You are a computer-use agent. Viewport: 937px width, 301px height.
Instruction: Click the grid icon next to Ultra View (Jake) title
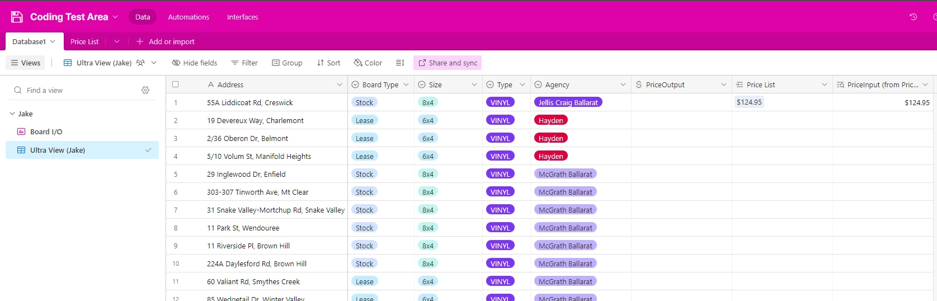tap(68, 63)
